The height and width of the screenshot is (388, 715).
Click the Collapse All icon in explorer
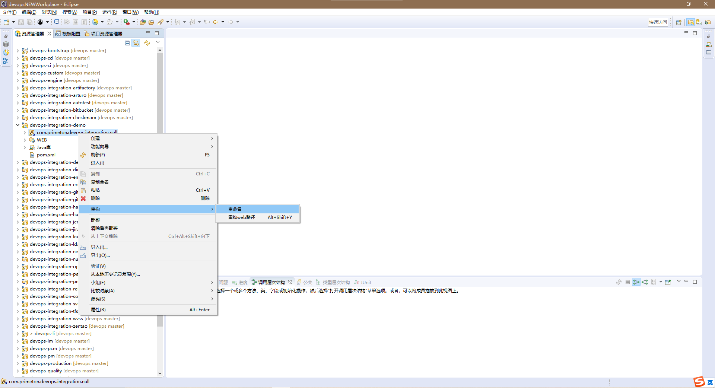127,43
